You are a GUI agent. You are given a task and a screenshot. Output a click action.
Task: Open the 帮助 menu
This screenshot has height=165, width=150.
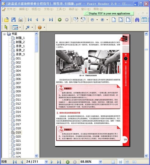pyautogui.click(x=98, y=9)
